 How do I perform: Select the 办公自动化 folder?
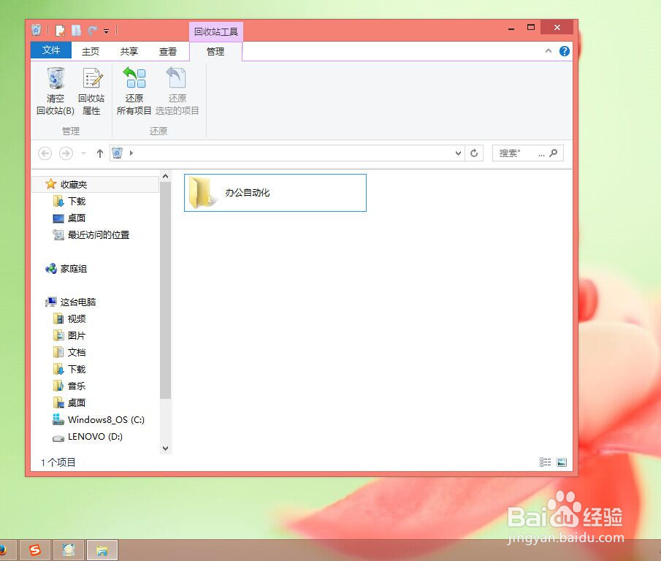(275, 193)
